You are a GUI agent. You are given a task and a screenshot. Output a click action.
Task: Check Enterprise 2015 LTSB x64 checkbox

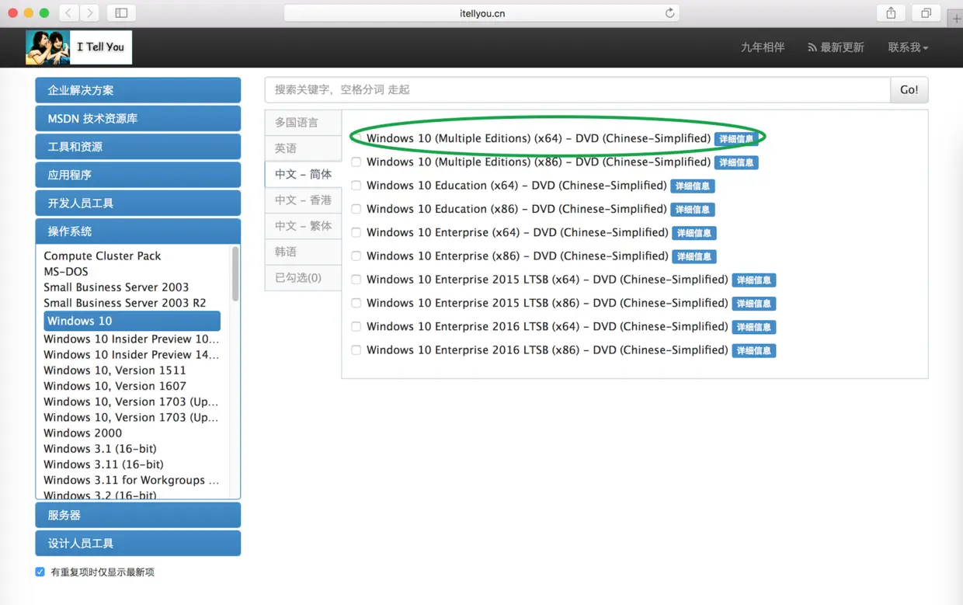(356, 280)
